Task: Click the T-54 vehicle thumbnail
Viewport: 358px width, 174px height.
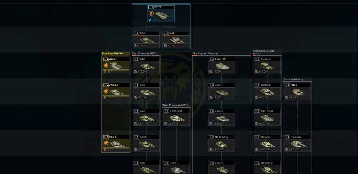Action: pyautogui.click(x=146, y=39)
